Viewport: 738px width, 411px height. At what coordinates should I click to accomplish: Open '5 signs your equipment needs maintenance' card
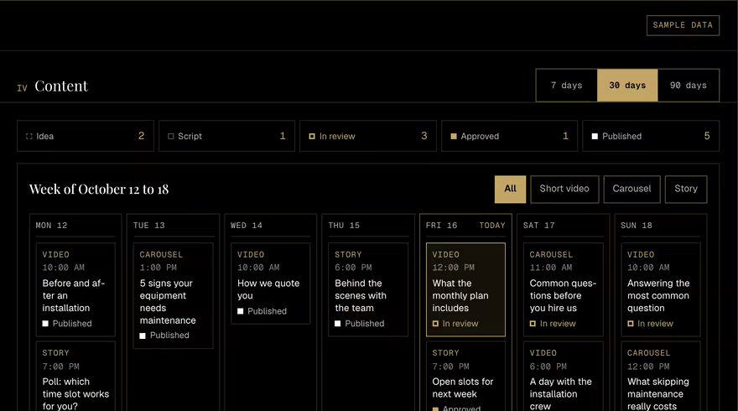(x=174, y=295)
